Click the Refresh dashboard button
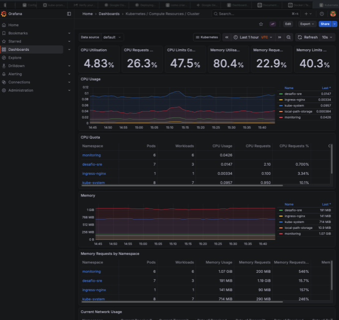 pos(307,37)
